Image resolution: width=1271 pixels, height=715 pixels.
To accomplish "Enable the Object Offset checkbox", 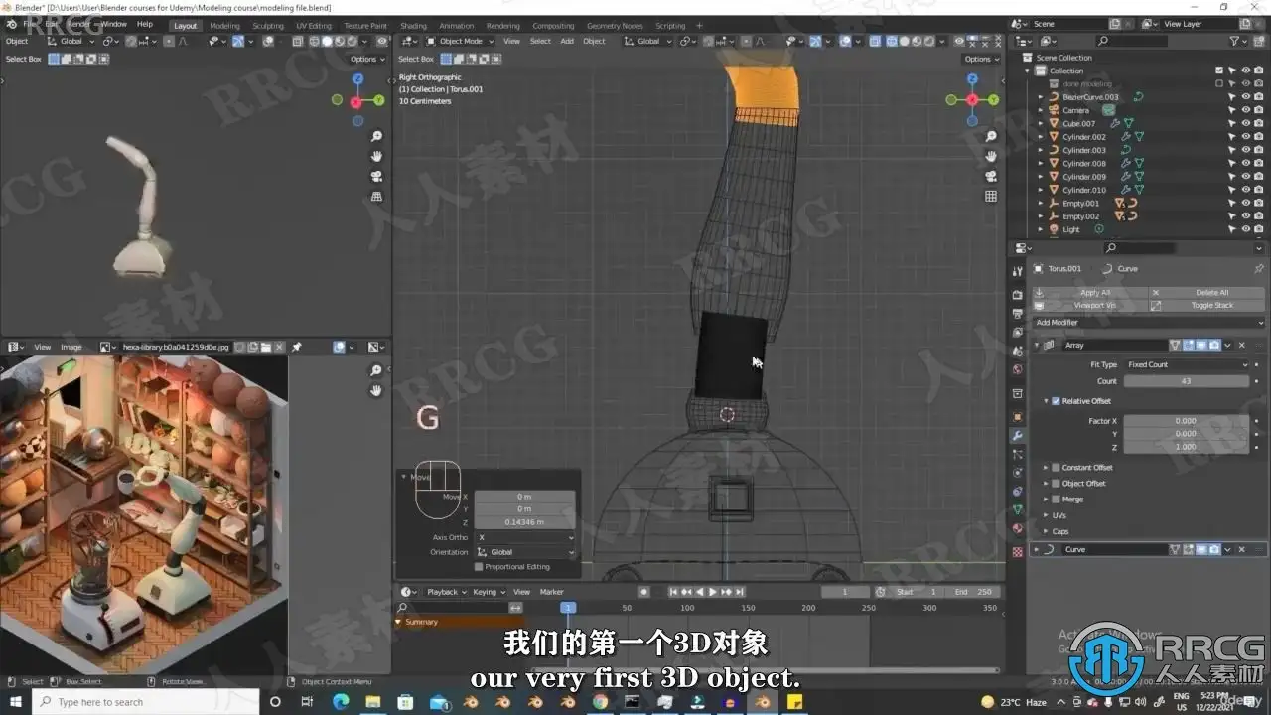I will (1056, 484).
